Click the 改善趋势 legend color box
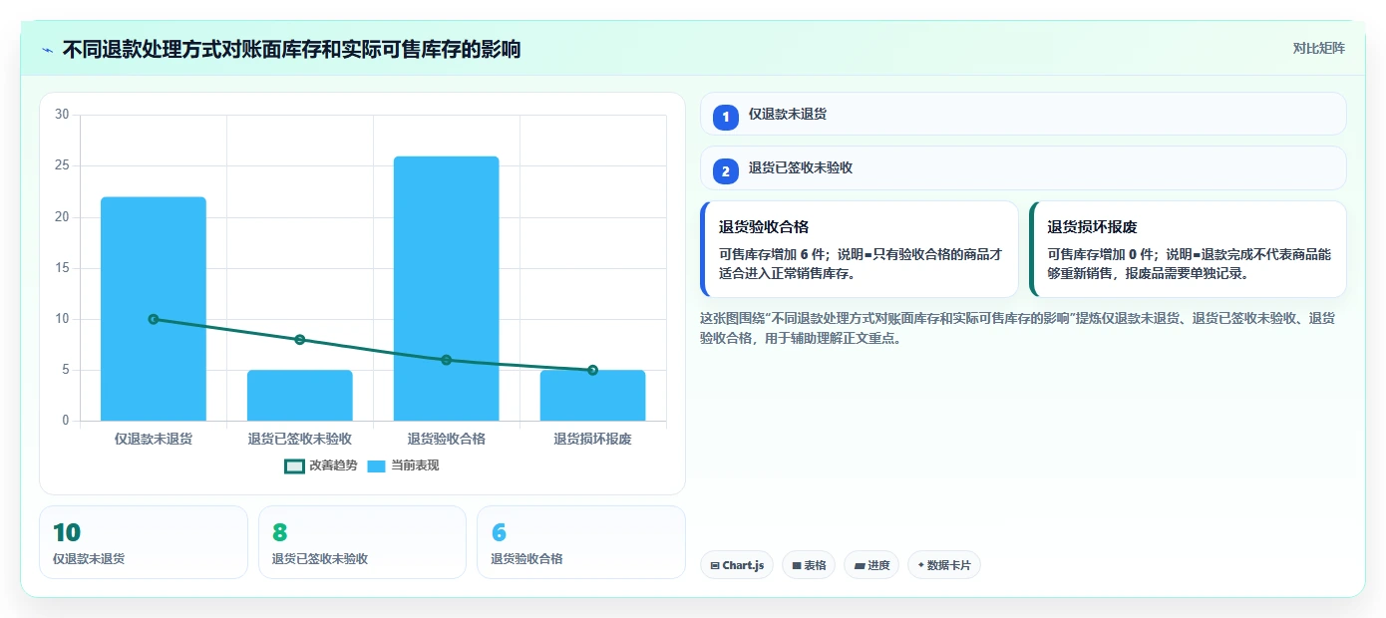 pyautogui.click(x=294, y=465)
